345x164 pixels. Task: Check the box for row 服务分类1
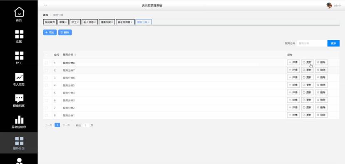point(46,115)
